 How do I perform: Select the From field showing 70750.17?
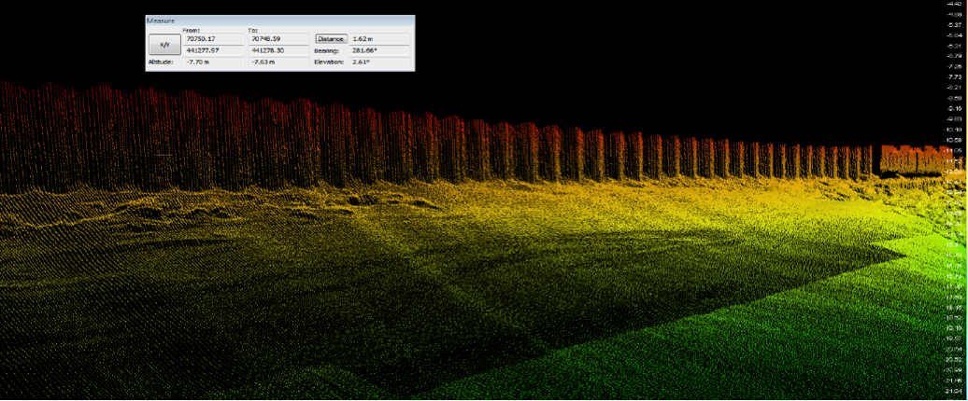coord(213,39)
